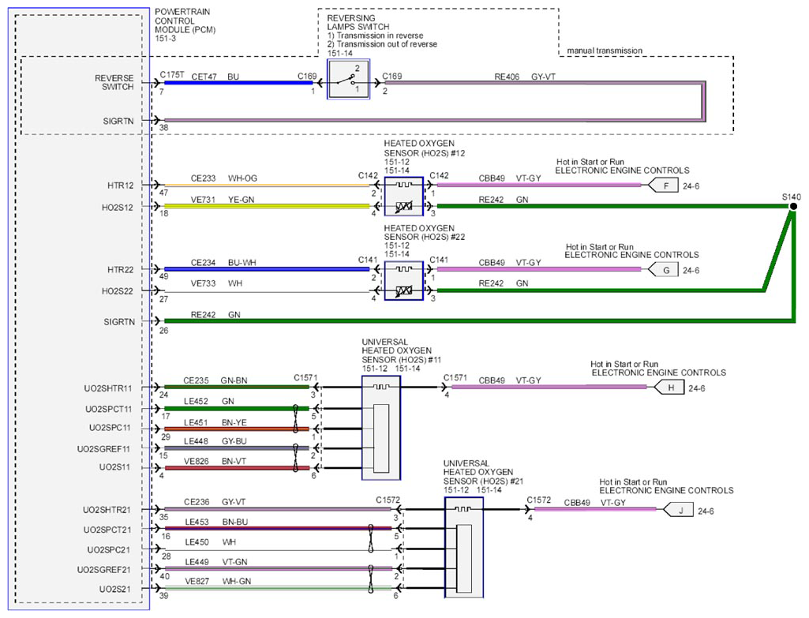
Task: Click the 'VE826' circuit label
Action: click(x=197, y=461)
